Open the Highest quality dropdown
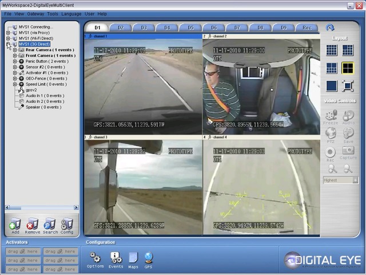 [340, 180]
